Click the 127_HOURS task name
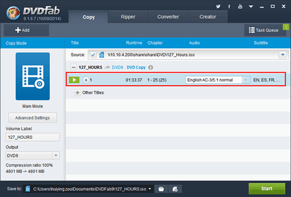 click(x=90, y=67)
